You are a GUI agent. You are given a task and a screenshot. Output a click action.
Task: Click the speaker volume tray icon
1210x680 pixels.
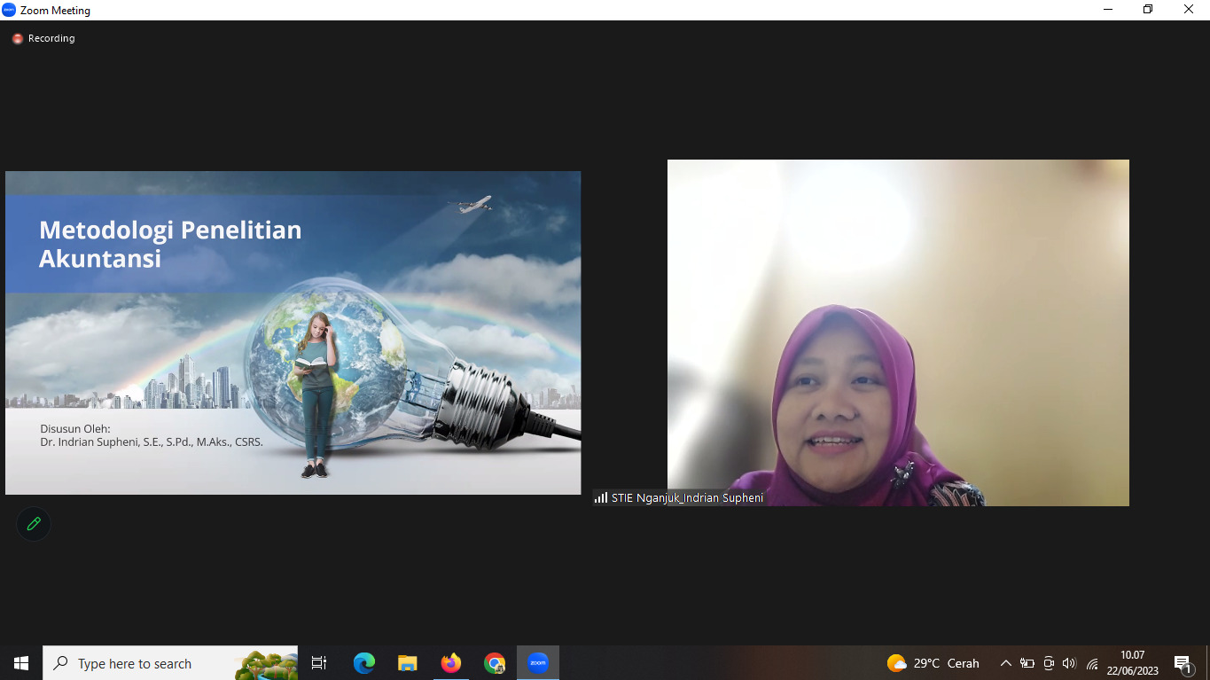tap(1069, 663)
